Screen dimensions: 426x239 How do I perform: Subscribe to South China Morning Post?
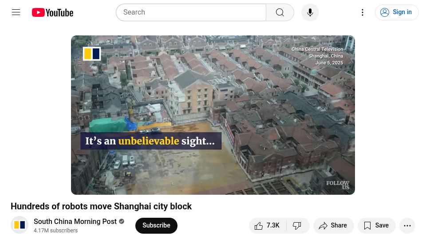coord(156,225)
